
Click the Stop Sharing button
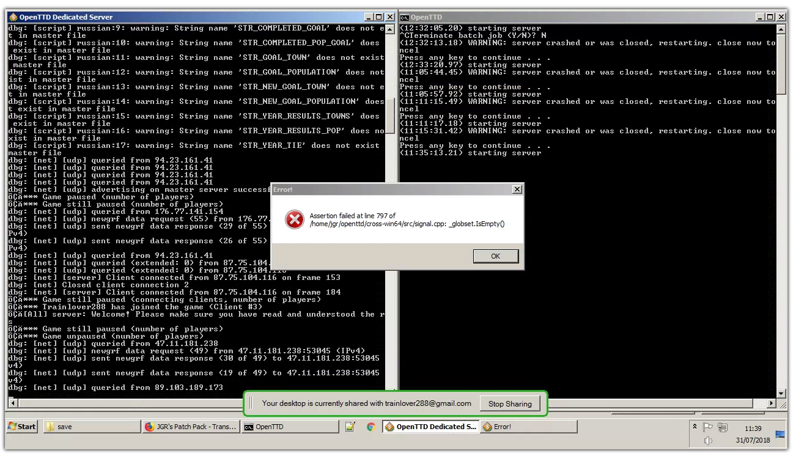tap(510, 403)
